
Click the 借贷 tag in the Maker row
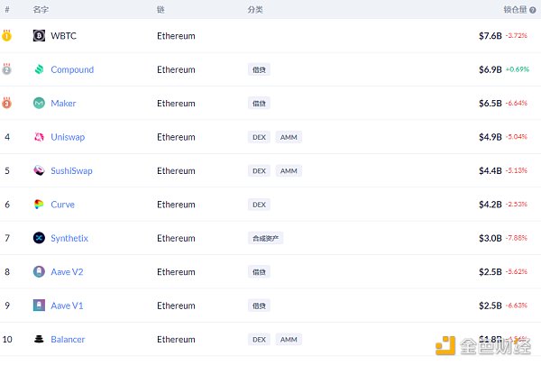(260, 104)
